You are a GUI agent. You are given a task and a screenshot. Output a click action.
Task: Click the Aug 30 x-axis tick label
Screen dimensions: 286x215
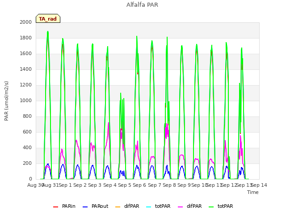click(x=35, y=185)
